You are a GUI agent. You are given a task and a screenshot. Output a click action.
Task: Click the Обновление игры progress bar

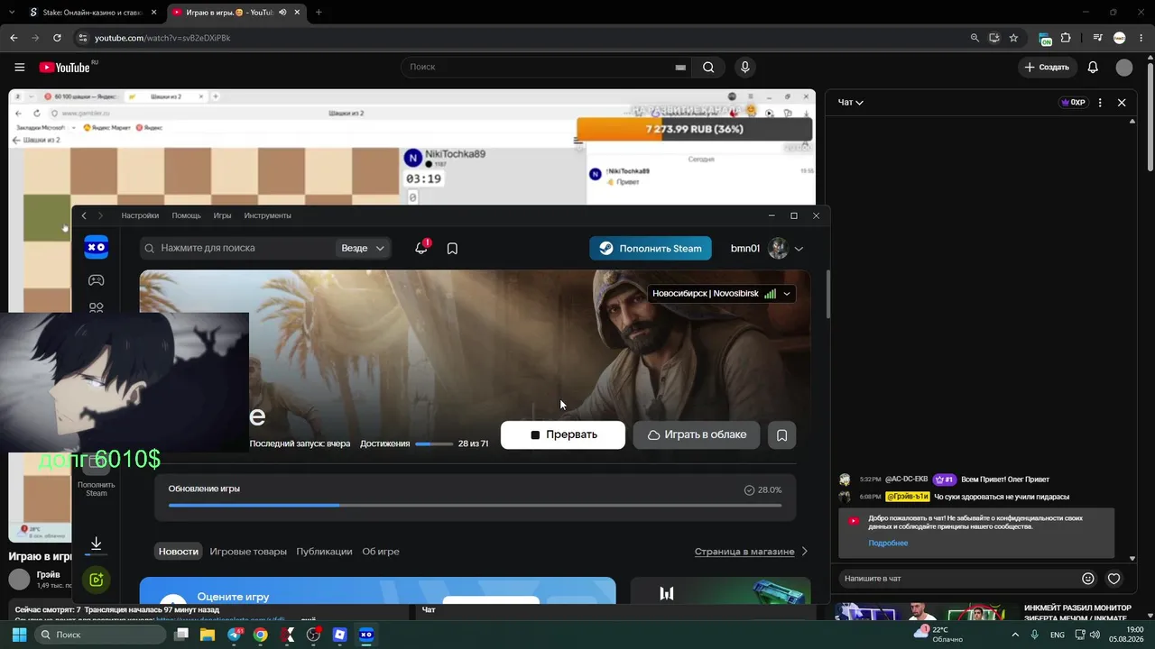475,506
